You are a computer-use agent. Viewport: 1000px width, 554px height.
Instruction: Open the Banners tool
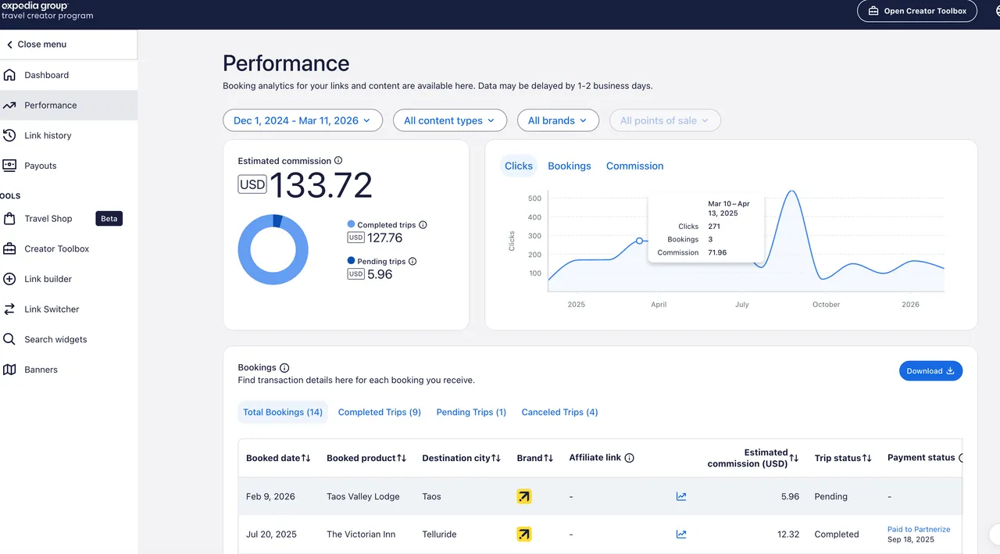tap(41, 369)
